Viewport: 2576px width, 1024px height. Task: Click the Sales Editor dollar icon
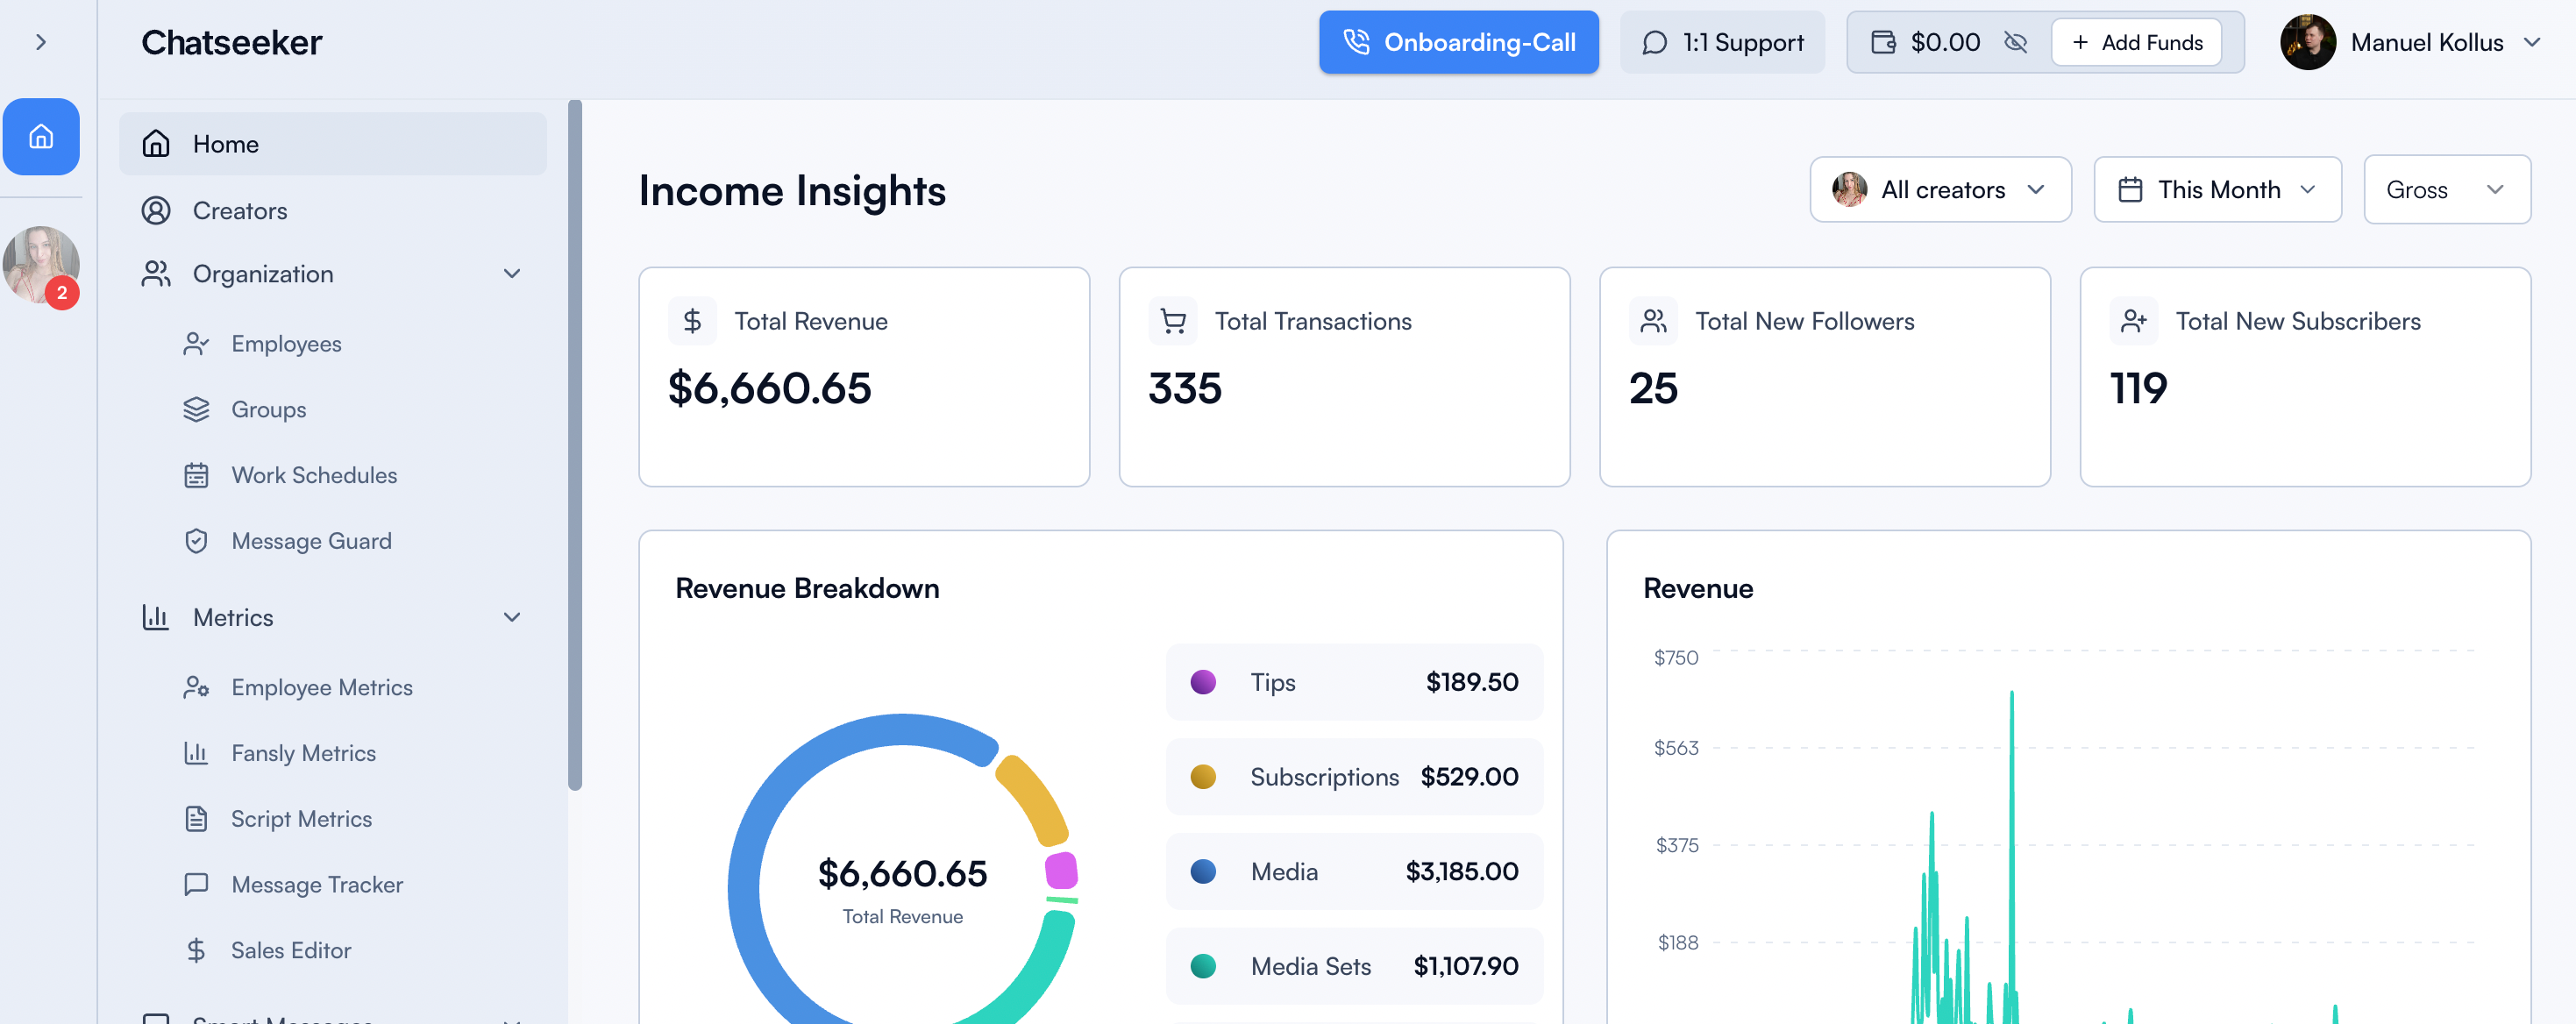click(196, 950)
